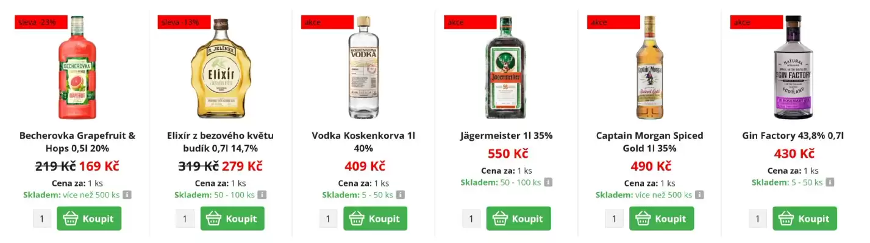This screenshot has width=870, height=243.
Task: Select quantity field for Elixír budík
Action: point(185,219)
